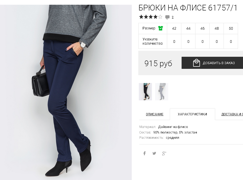
Task: Click the Google Plus share icon
Action: [164, 153]
